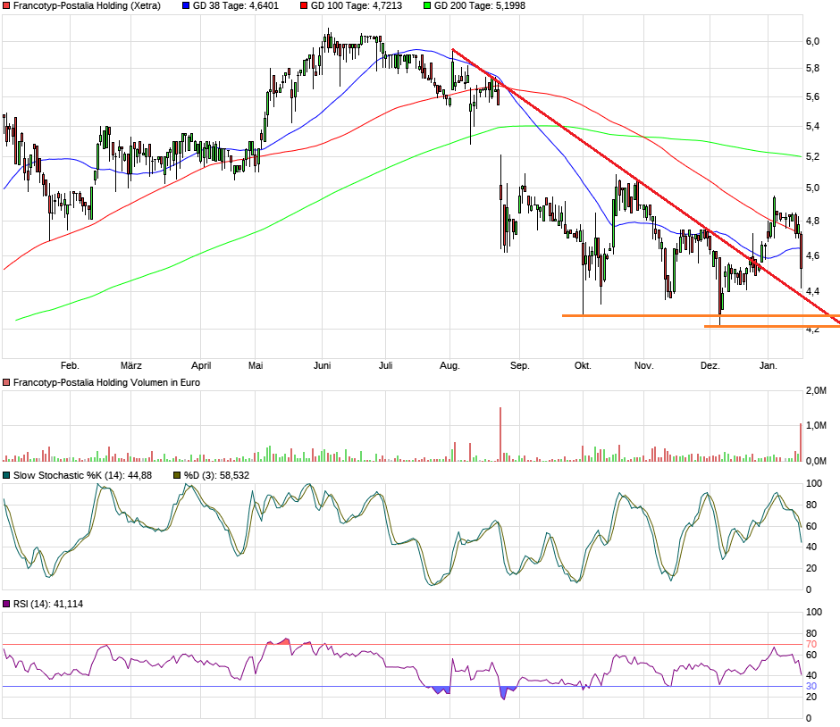Click the 1,0M volume axis label

click(815, 426)
